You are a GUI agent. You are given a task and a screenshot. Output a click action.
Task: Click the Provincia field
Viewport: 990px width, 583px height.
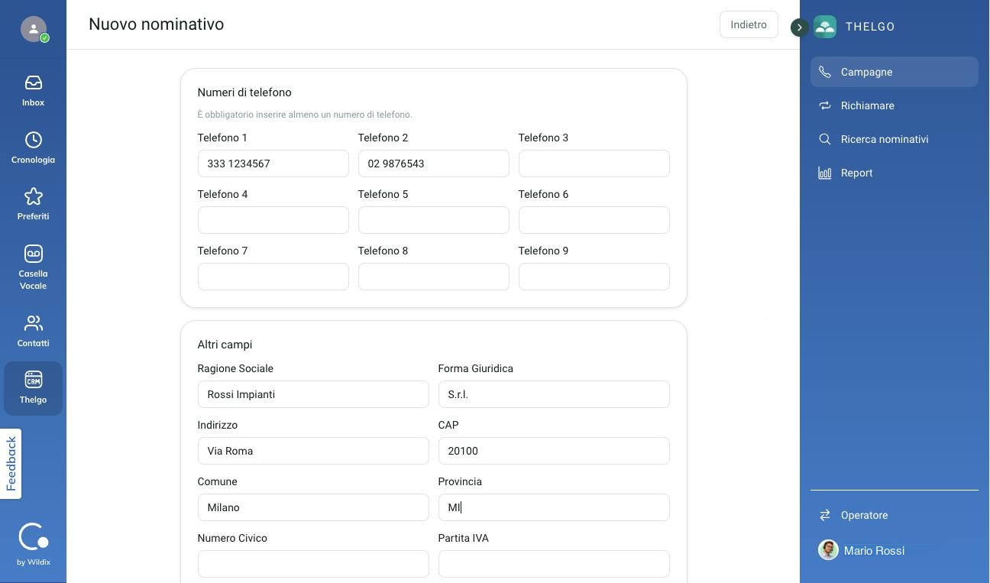[x=554, y=507]
